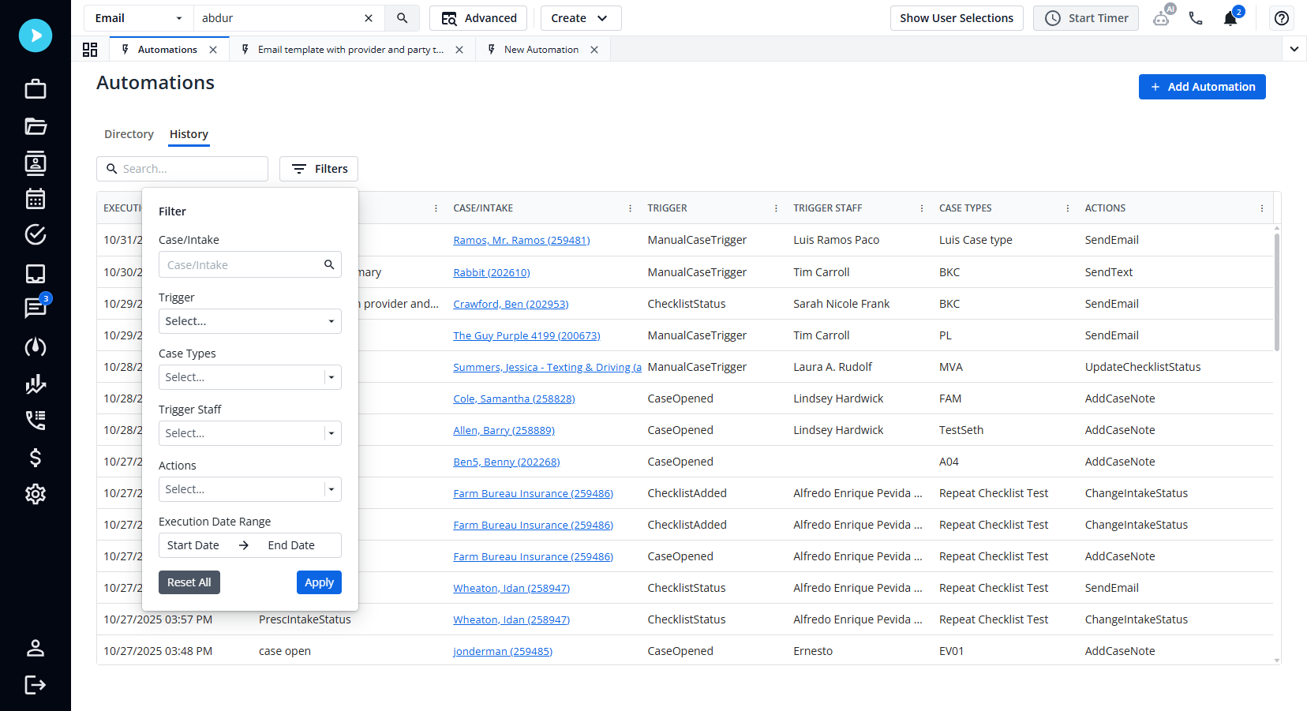Open the settings gear in the sidebar
This screenshot has width=1307, height=711.
click(x=36, y=494)
